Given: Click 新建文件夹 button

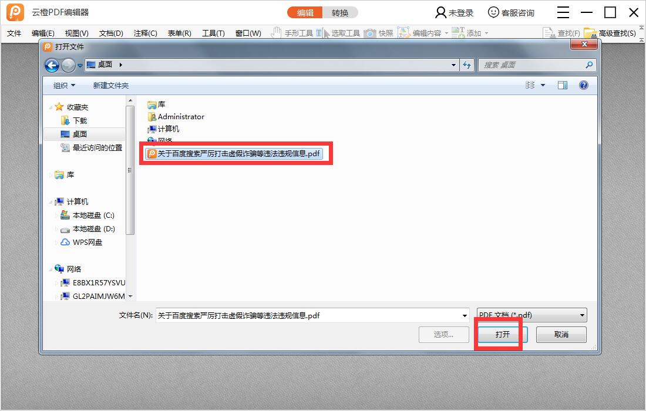Looking at the screenshot, I should pyautogui.click(x=111, y=85).
